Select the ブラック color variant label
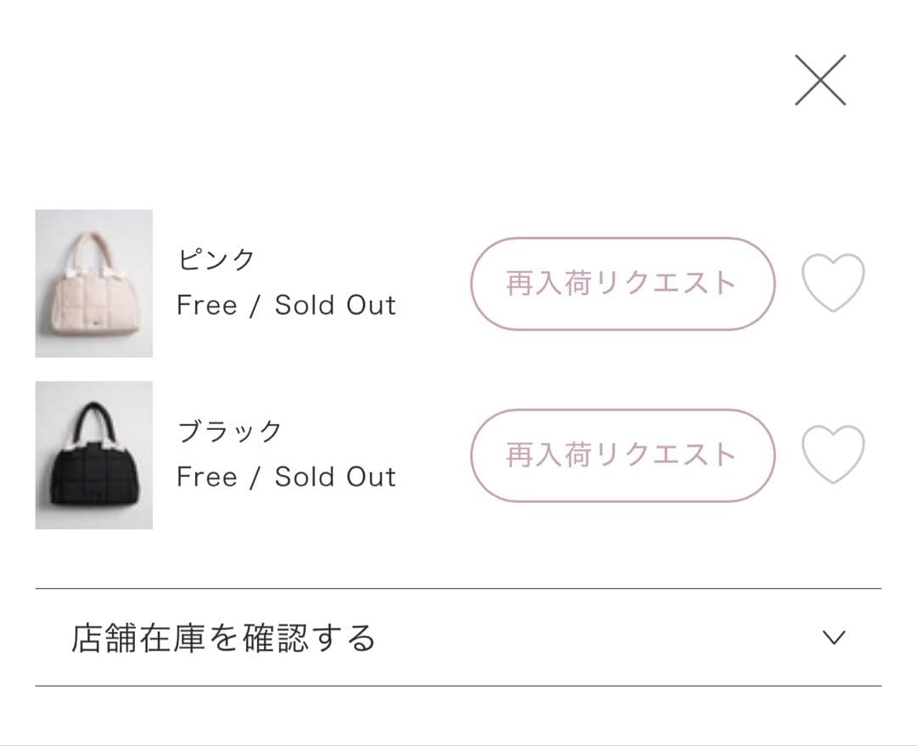The image size is (917, 746). tap(231, 429)
